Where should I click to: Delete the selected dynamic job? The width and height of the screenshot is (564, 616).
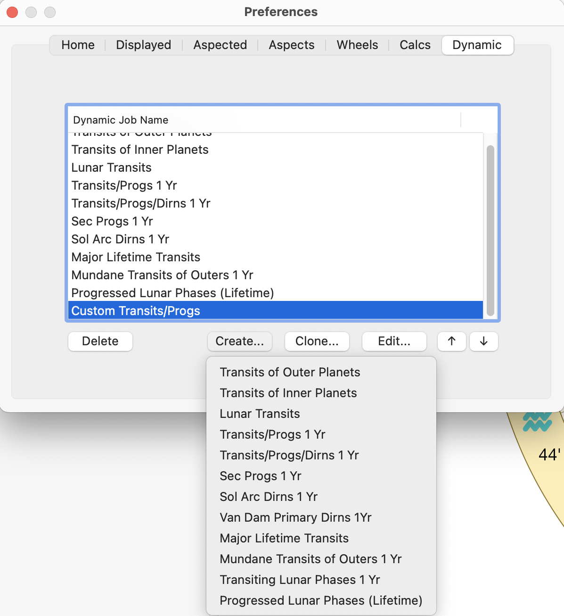(100, 341)
